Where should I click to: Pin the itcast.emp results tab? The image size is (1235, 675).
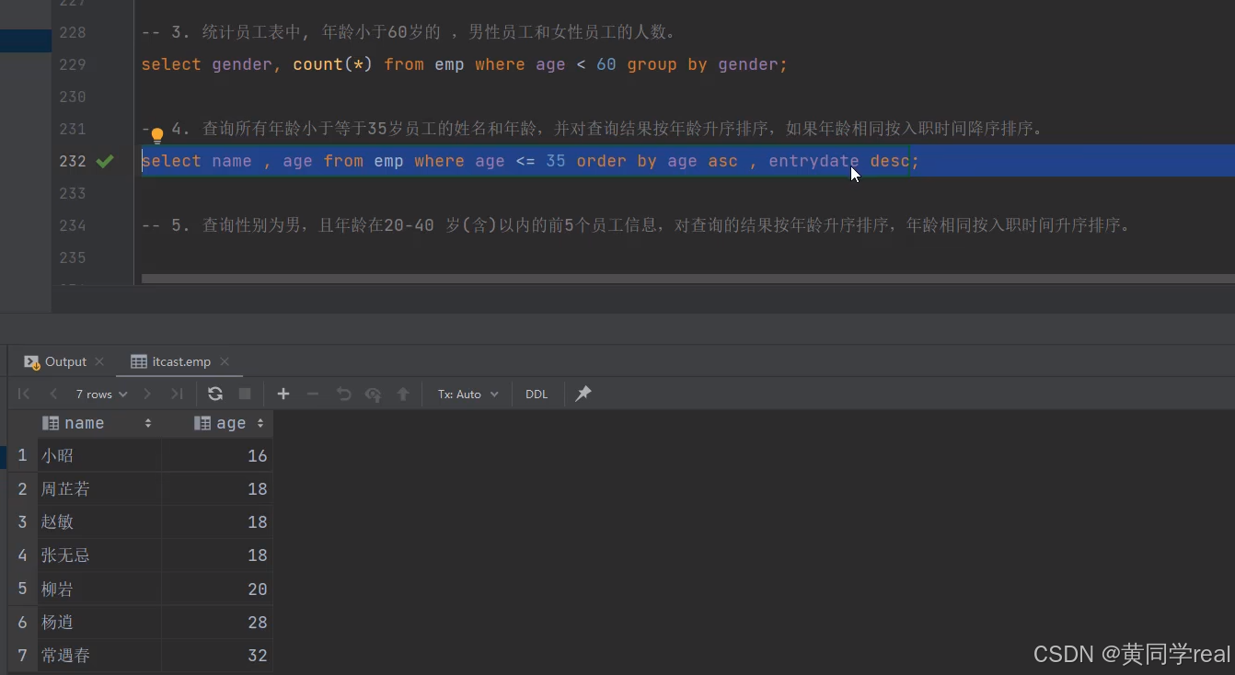coord(583,394)
